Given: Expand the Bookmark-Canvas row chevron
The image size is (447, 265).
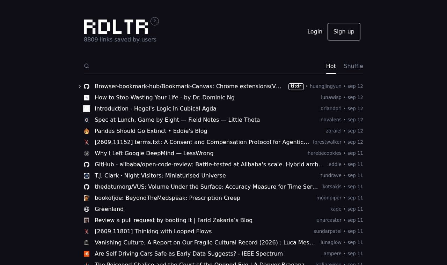Looking at the screenshot, I should click(80, 86).
